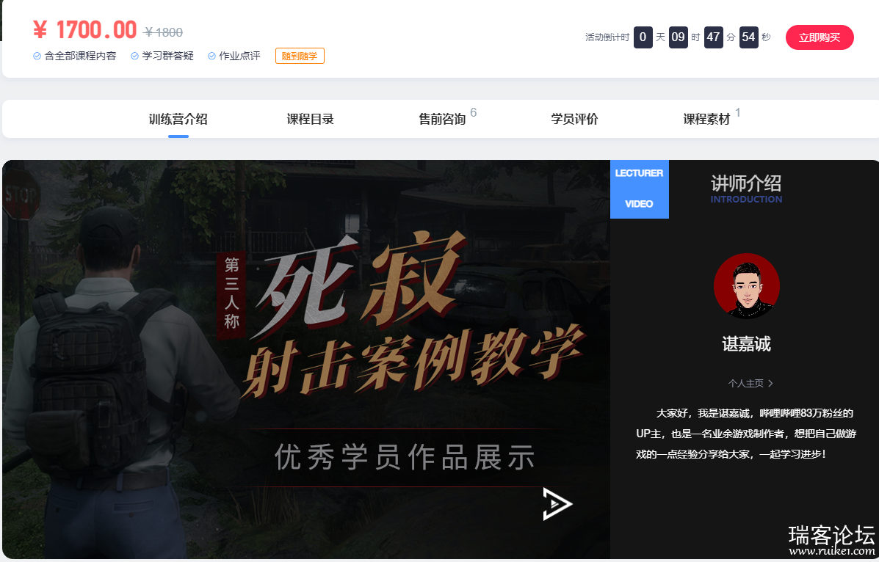Screen dimensions: 879x562
Task: Select the 训练营介绍 tab
Action: (x=178, y=117)
